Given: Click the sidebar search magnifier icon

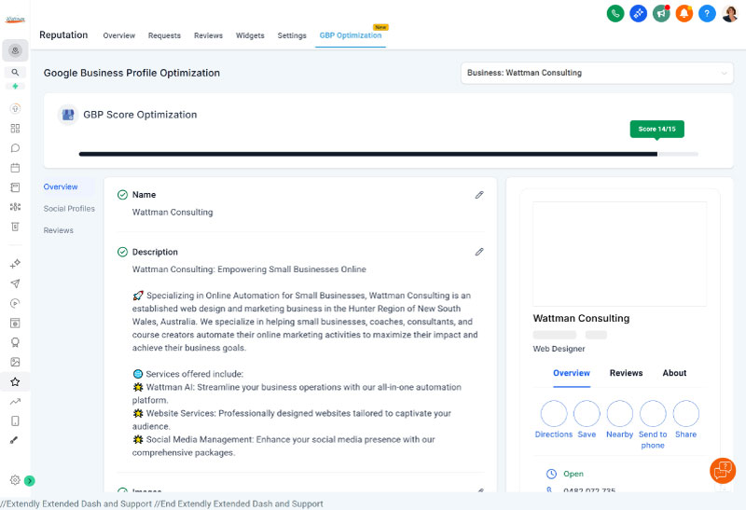Looking at the screenshot, I should click(x=15, y=73).
